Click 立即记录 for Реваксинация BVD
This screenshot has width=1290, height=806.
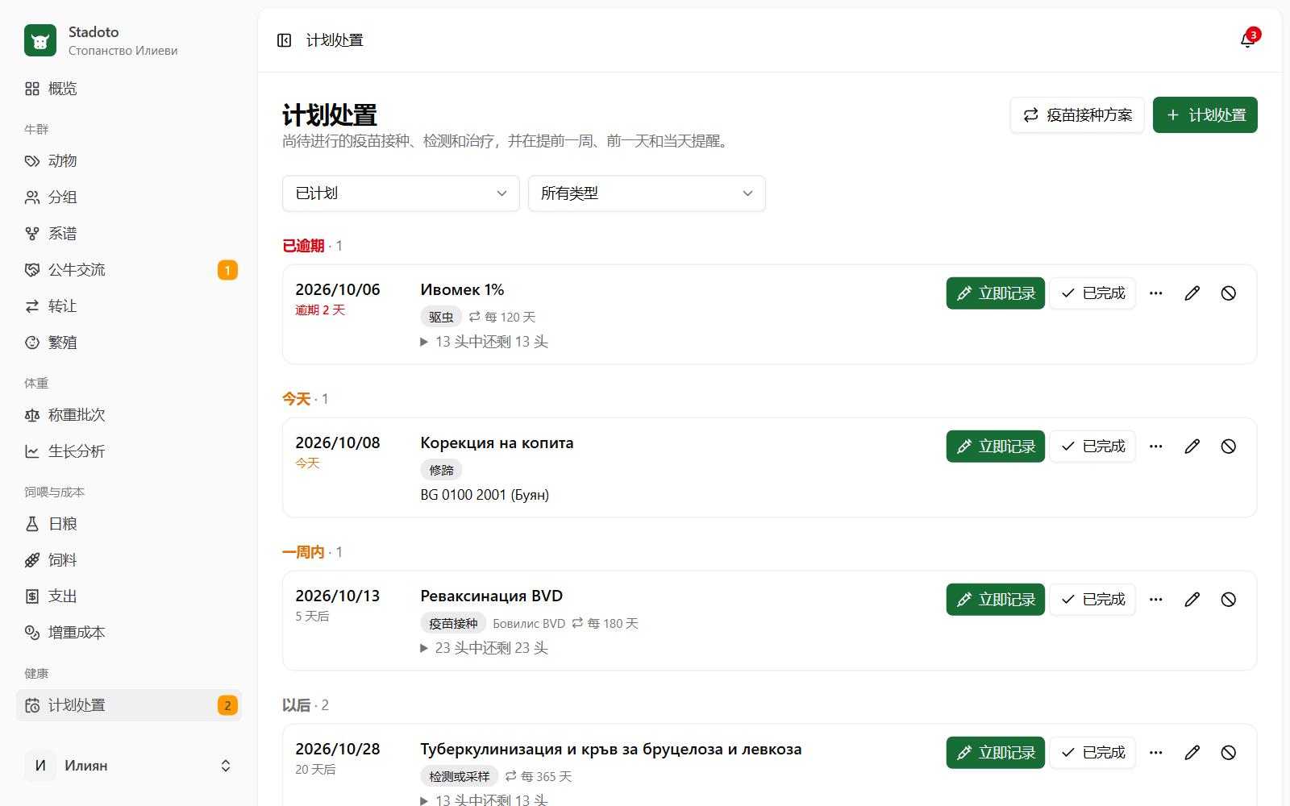[996, 600]
